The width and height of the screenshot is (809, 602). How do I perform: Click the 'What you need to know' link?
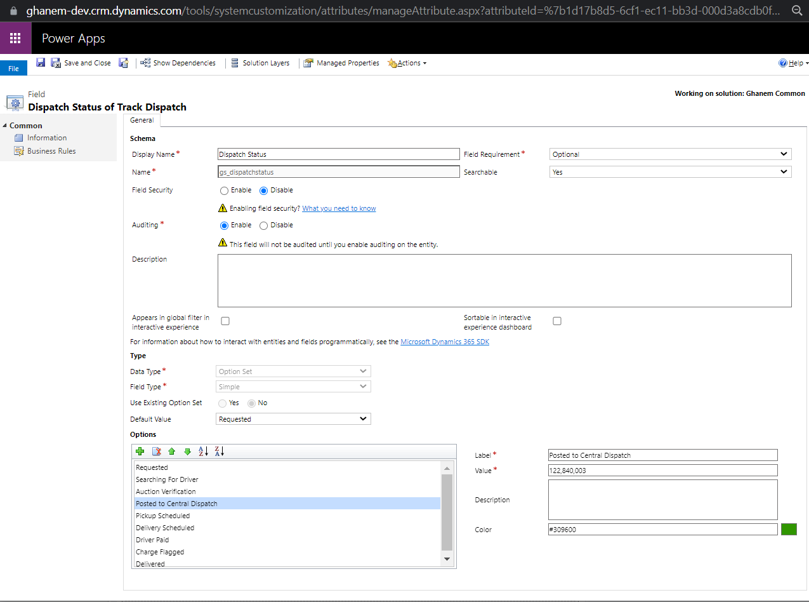tap(338, 208)
